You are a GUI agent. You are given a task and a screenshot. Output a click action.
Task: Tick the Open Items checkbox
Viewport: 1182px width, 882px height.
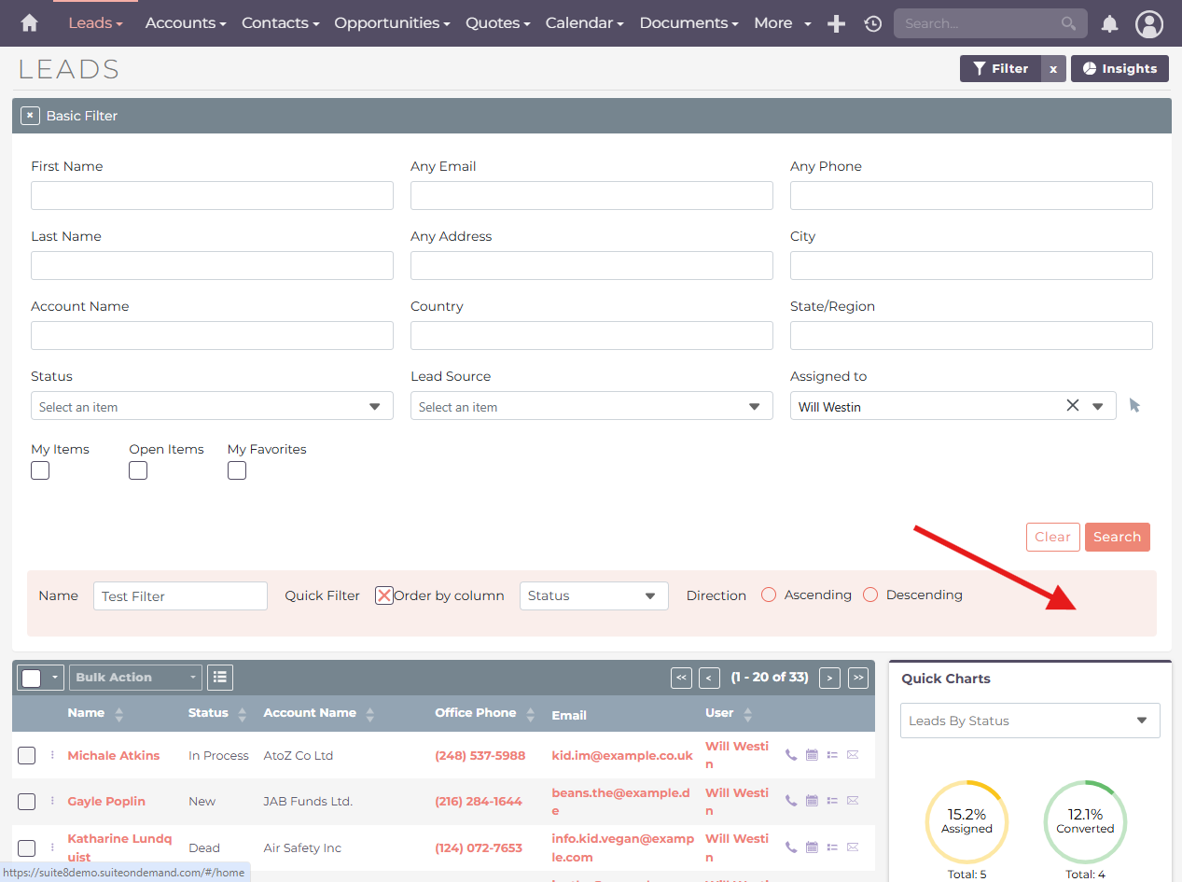138,470
